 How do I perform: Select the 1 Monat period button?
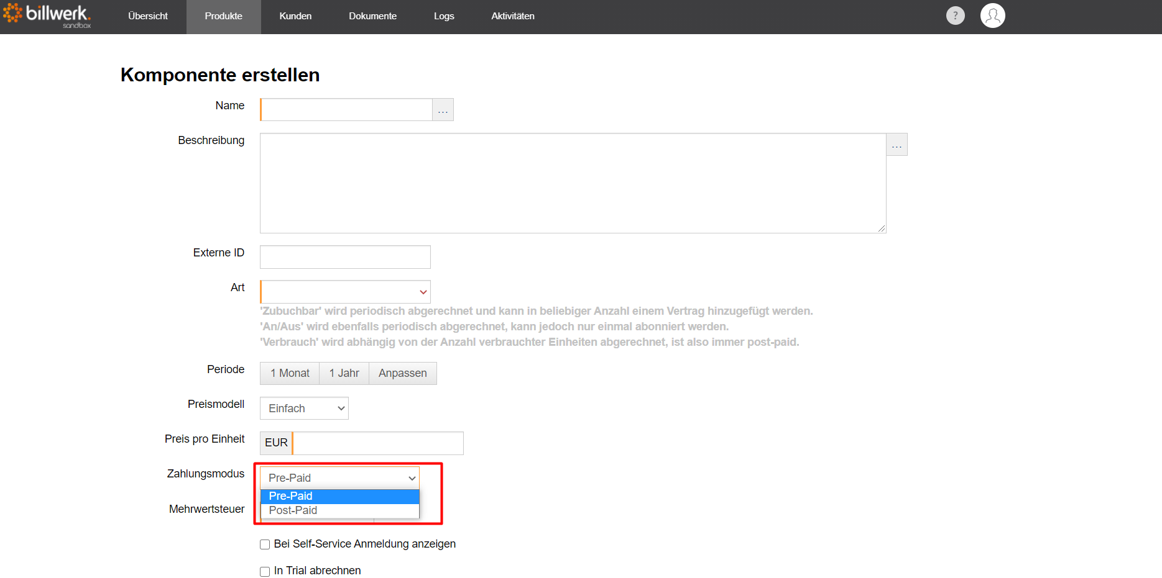[290, 373]
